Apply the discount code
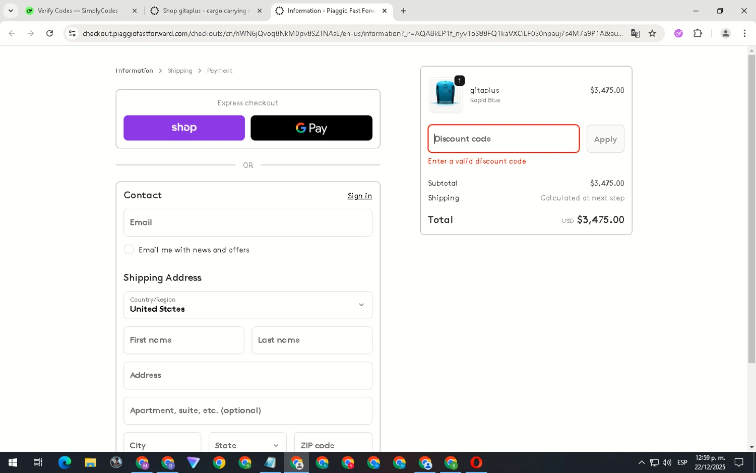The image size is (756, 473). click(605, 139)
